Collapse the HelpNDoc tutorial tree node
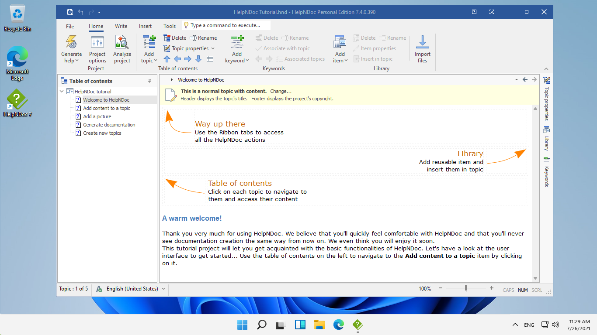This screenshot has height=335, width=597. pyautogui.click(x=62, y=92)
